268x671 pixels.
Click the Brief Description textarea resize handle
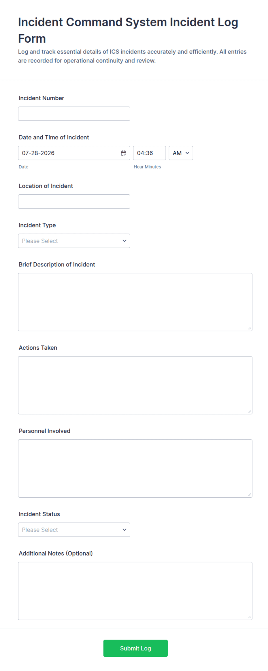click(x=249, y=328)
